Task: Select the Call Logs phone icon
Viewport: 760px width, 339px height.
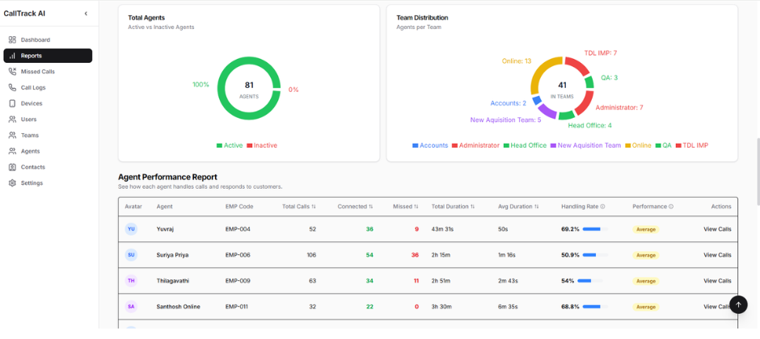Action: [x=13, y=87]
